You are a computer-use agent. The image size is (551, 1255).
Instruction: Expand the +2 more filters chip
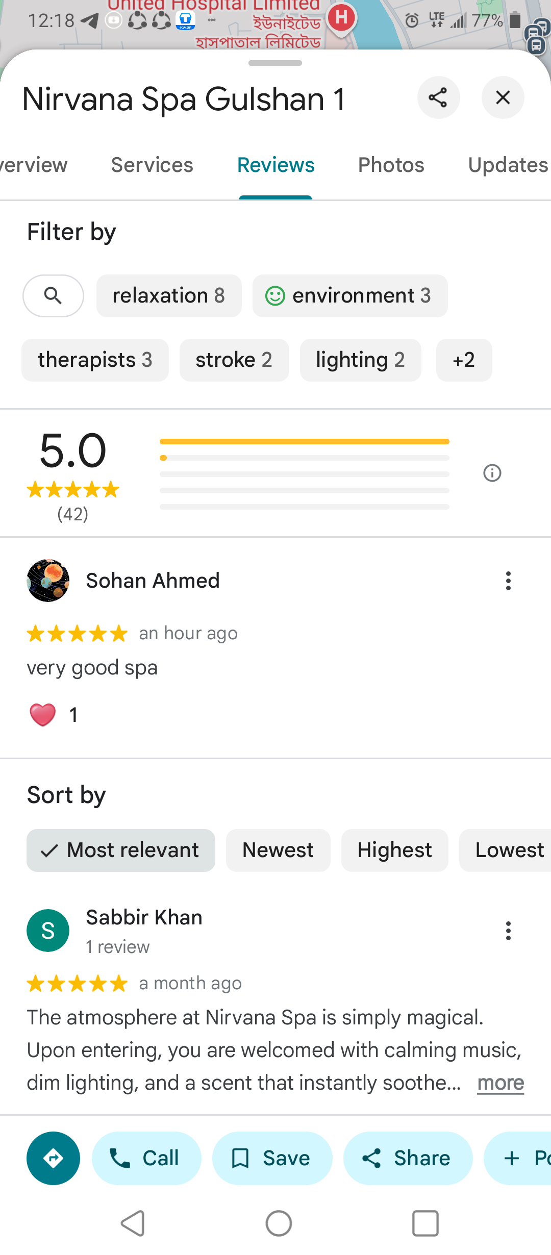point(464,360)
